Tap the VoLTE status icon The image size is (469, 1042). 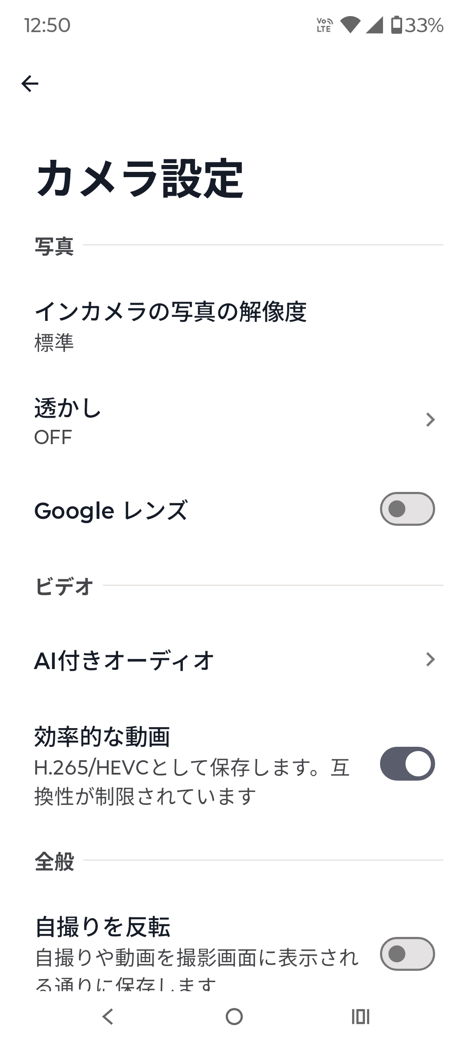click(x=324, y=25)
